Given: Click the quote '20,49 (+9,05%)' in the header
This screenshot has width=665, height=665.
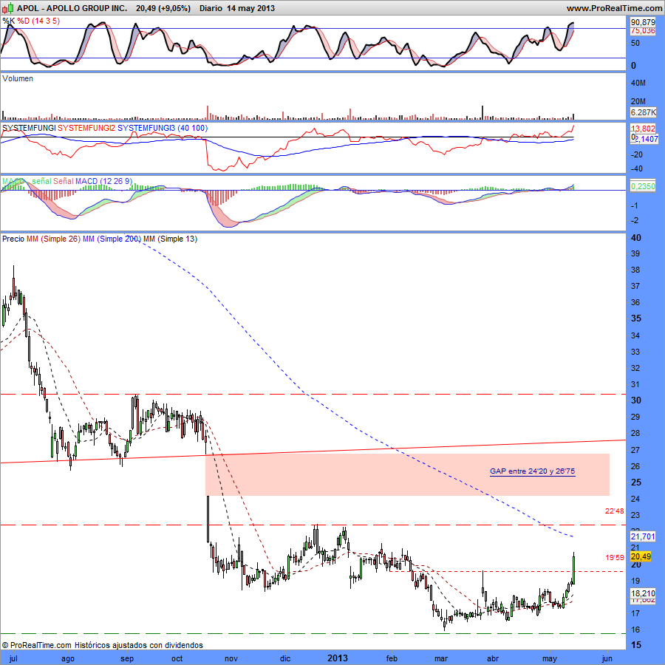Looking at the screenshot, I should (163, 8).
